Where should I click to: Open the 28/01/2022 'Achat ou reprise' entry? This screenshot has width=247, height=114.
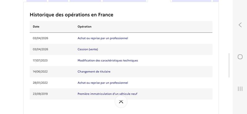[x=103, y=83]
